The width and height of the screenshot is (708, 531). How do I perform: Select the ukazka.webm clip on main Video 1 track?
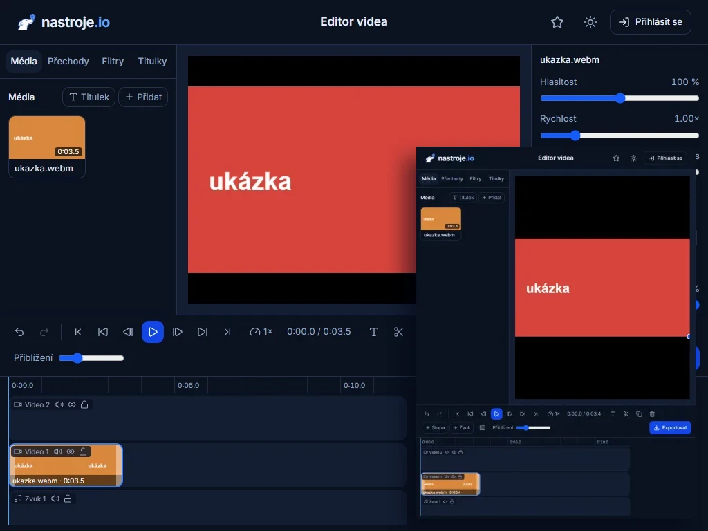pos(66,465)
